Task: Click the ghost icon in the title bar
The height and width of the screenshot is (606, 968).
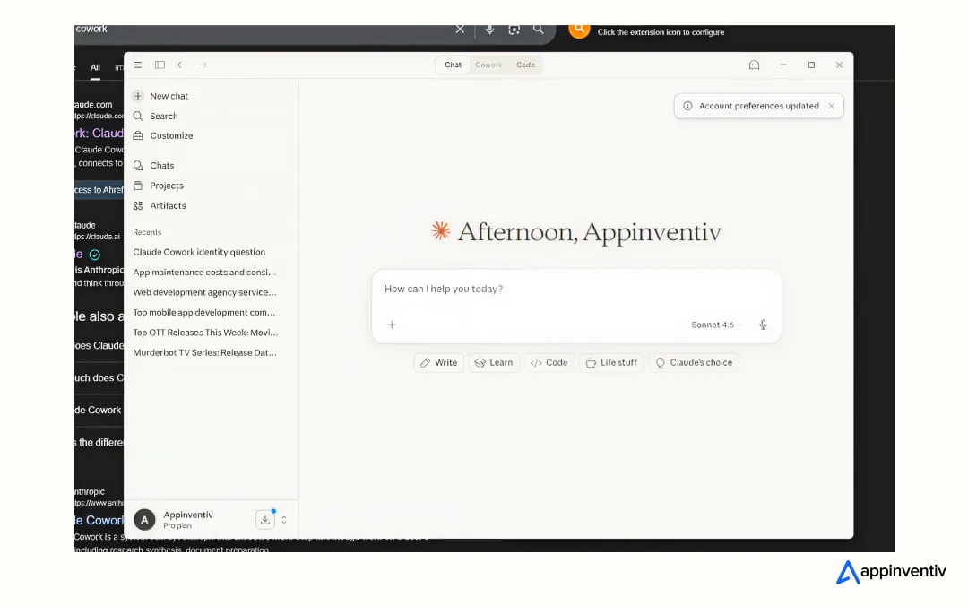Action: coord(754,65)
